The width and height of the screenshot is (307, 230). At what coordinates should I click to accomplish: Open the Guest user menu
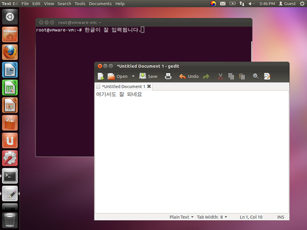[287, 3]
